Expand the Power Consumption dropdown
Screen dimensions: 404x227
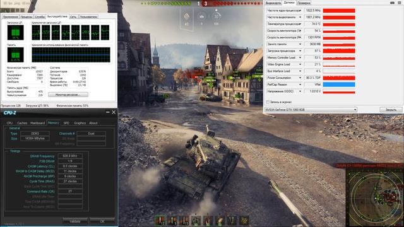coord(300,78)
